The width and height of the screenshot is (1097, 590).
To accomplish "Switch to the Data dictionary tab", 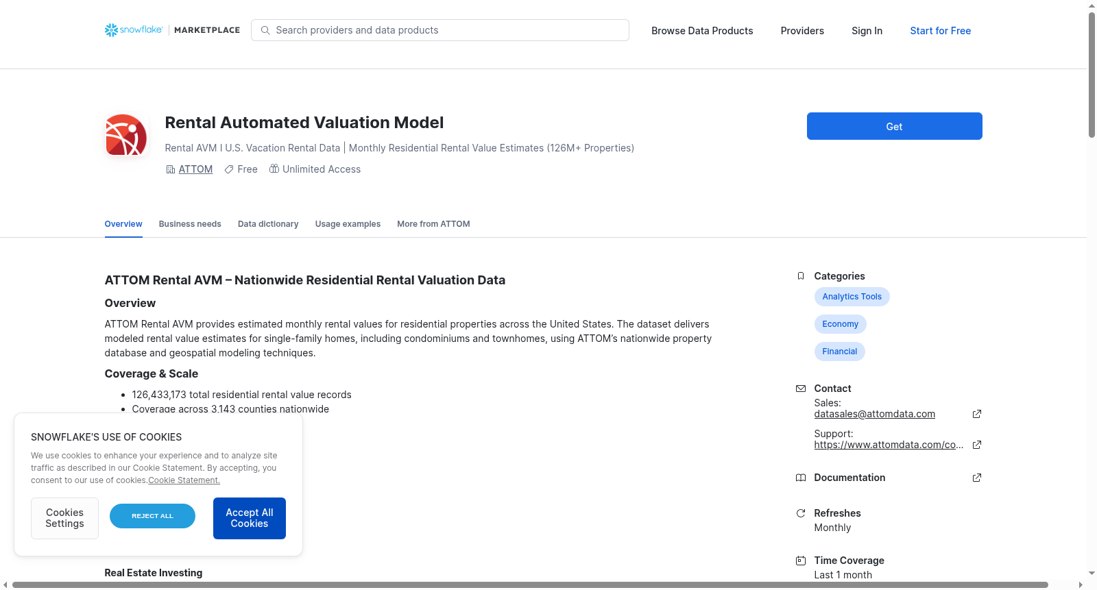I will [268, 224].
